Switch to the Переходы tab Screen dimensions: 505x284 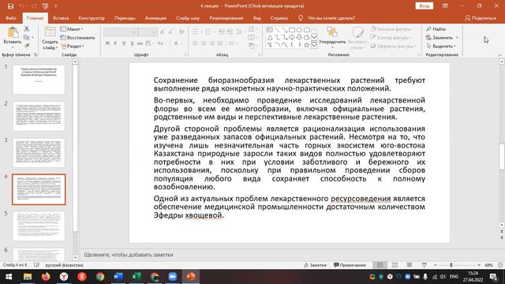coord(125,18)
